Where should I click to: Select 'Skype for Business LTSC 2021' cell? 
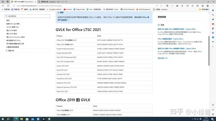(67, 87)
